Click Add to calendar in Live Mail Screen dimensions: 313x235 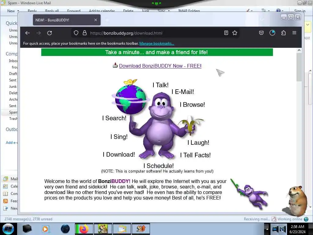point(102,11)
